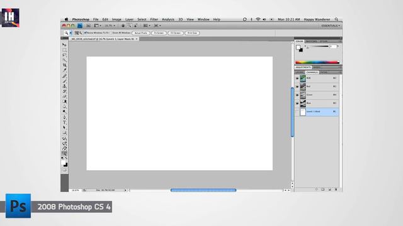Click the Print Size button
This screenshot has width=403, height=226.
click(x=192, y=33)
